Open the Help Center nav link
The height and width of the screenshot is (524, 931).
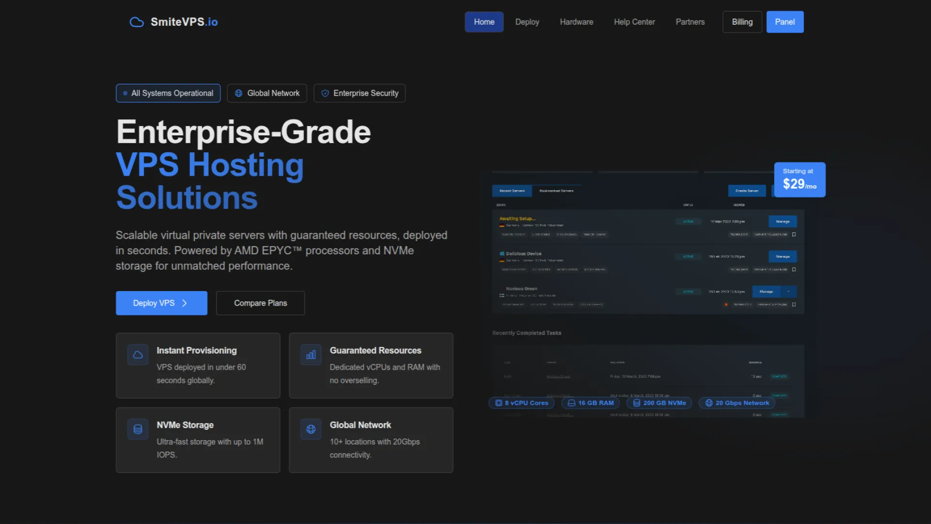pyautogui.click(x=634, y=22)
